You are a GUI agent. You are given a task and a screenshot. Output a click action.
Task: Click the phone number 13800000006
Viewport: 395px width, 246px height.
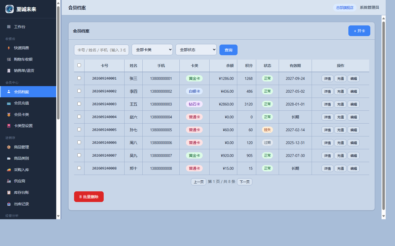coord(161,143)
